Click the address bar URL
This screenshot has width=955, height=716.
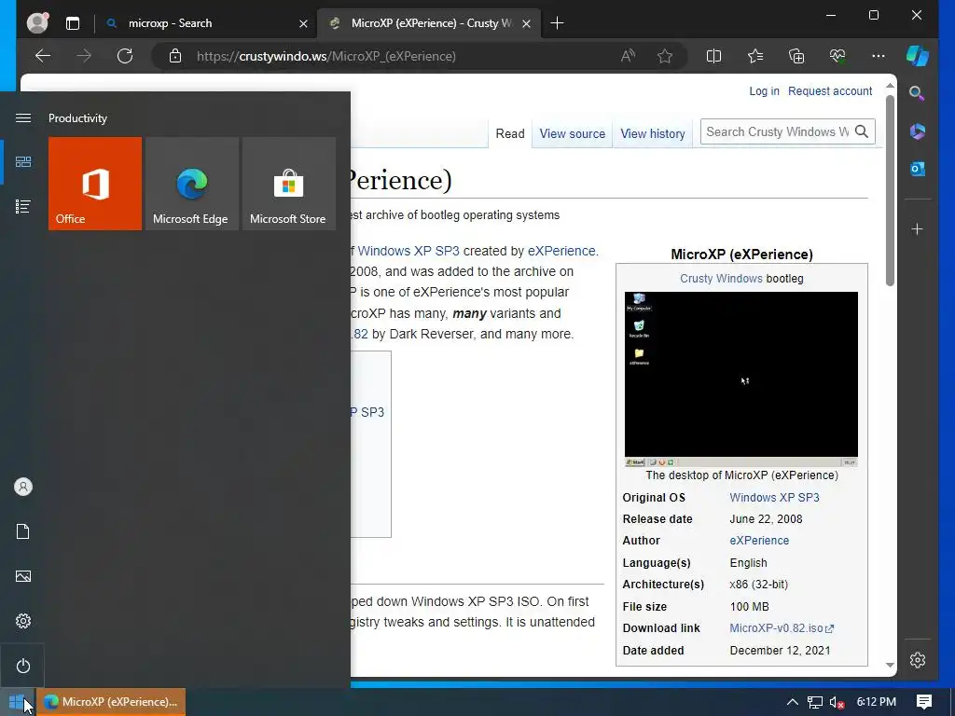[x=325, y=56]
